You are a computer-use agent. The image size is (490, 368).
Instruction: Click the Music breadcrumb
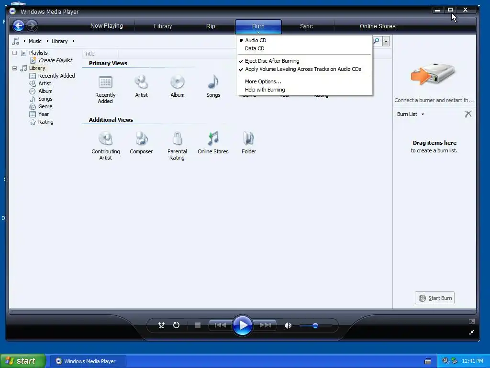pyautogui.click(x=35, y=41)
